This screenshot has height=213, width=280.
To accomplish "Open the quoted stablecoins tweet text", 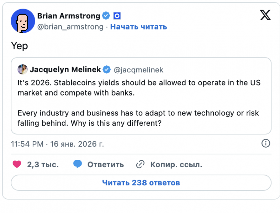I will pos(139,103).
